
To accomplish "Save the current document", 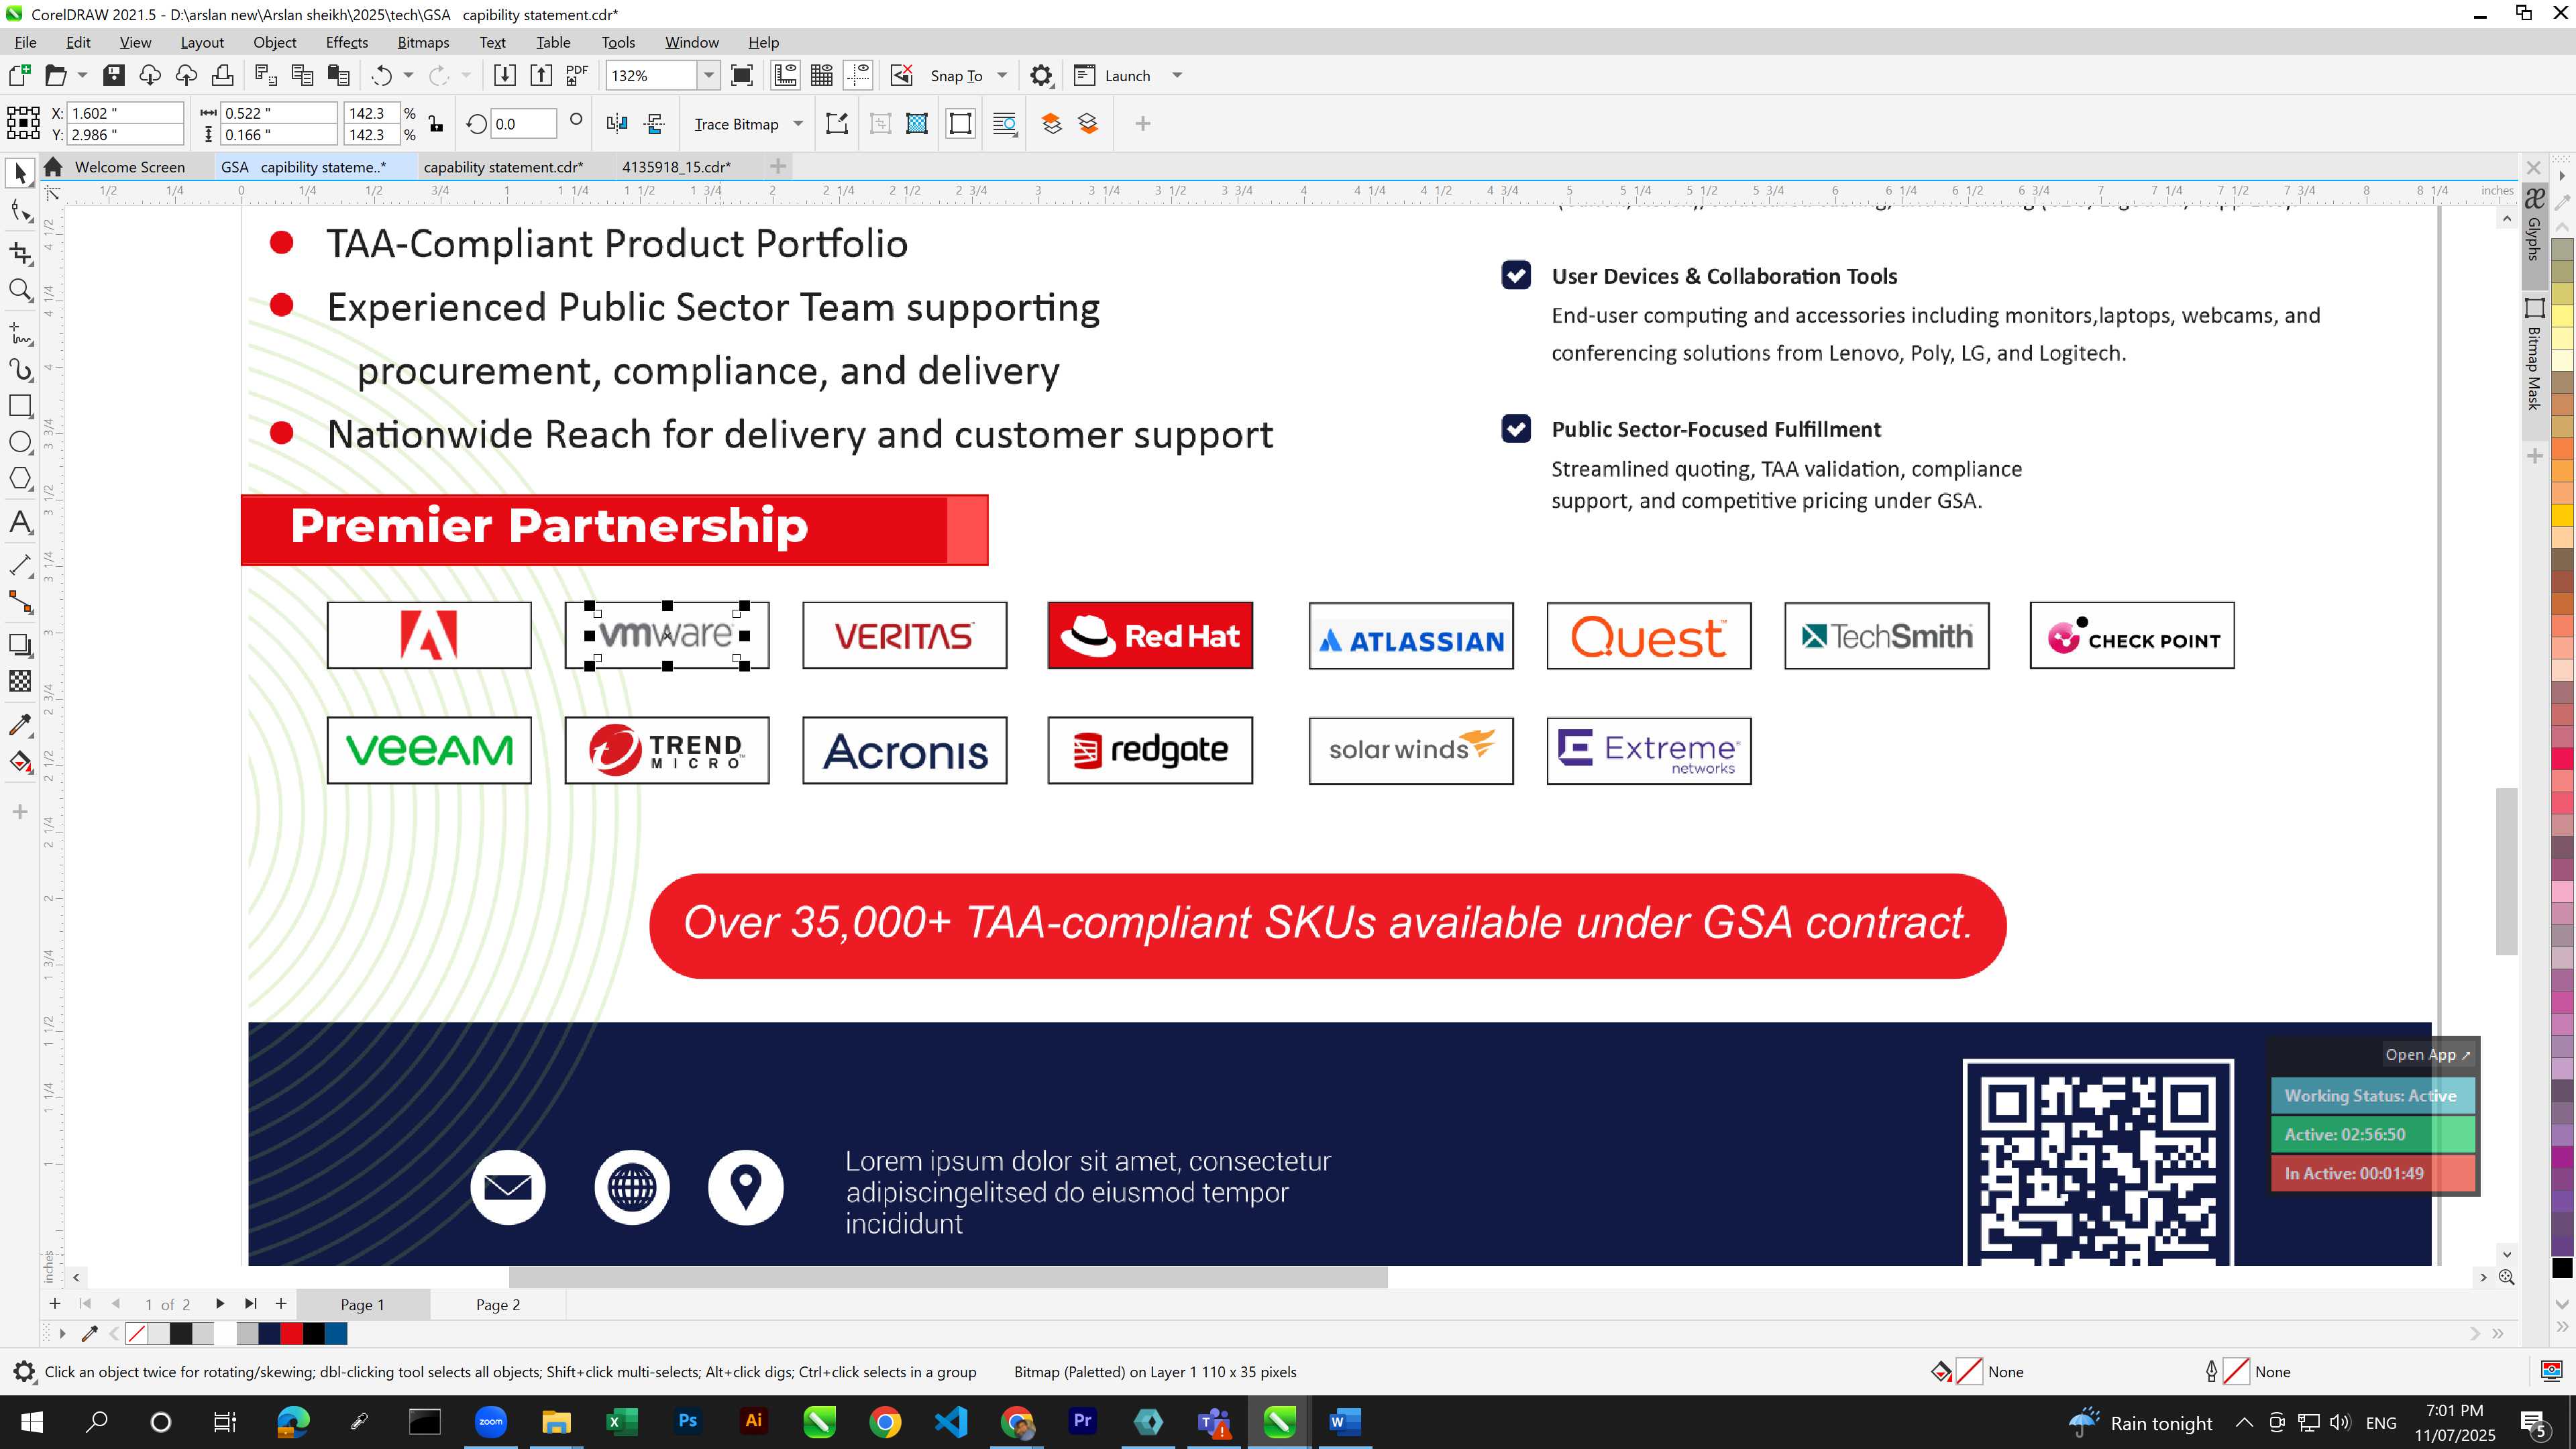I will [x=114, y=75].
